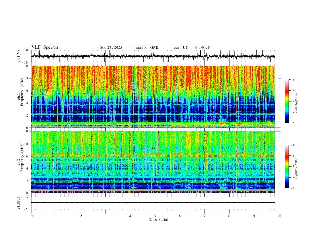314x242 pixels.
Task: Click the time axis tick label "2"
Action: point(81,216)
